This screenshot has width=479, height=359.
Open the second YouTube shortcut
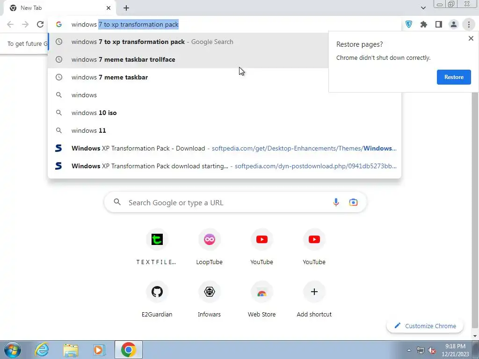click(x=314, y=247)
